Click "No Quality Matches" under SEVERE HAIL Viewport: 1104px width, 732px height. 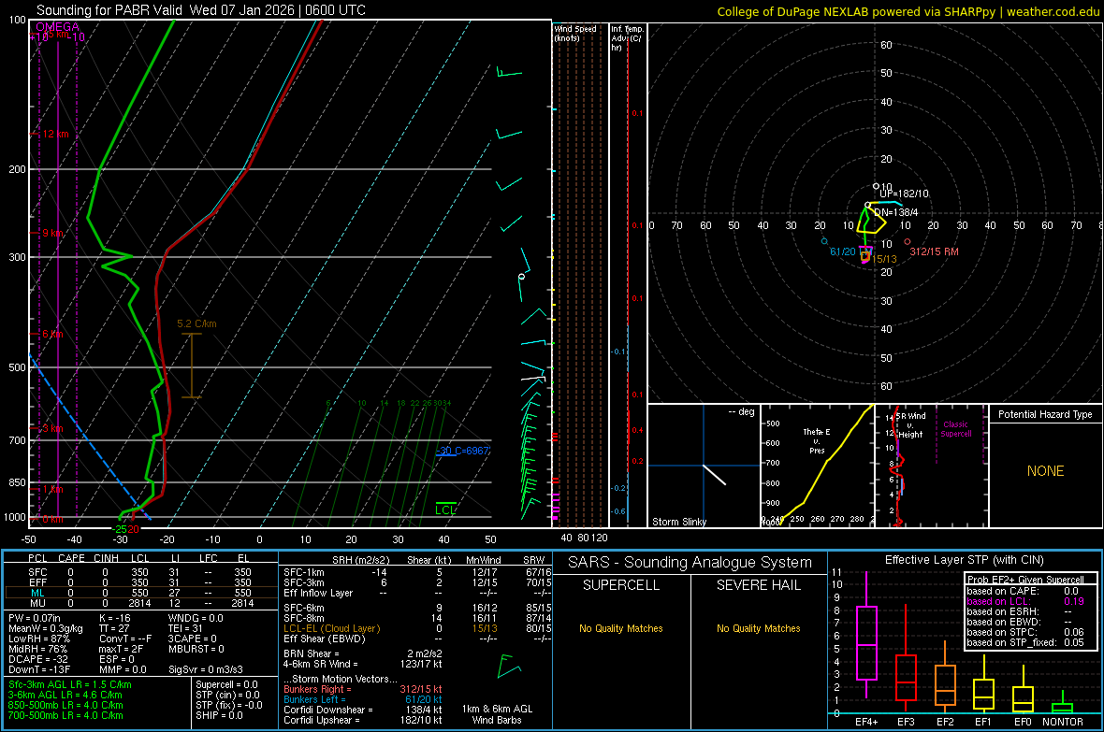coord(758,628)
